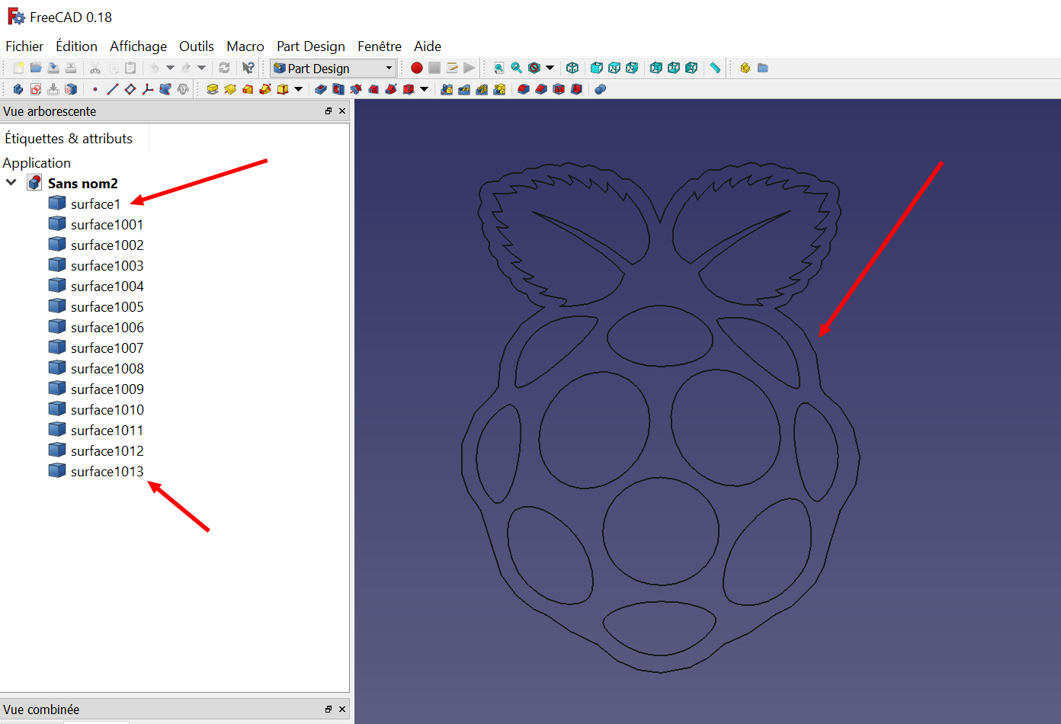The height and width of the screenshot is (724, 1061).
Task: Switch to front view cube
Action: 597,68
